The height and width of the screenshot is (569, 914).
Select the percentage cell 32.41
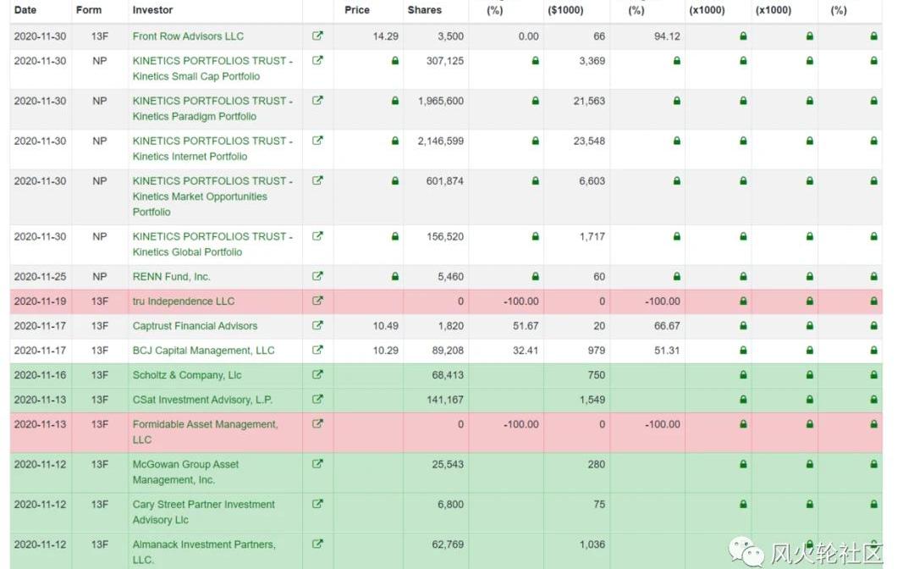pos(526,351)
